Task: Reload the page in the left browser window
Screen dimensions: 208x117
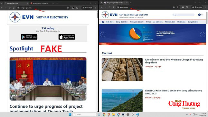Action: tap(10, 8)
